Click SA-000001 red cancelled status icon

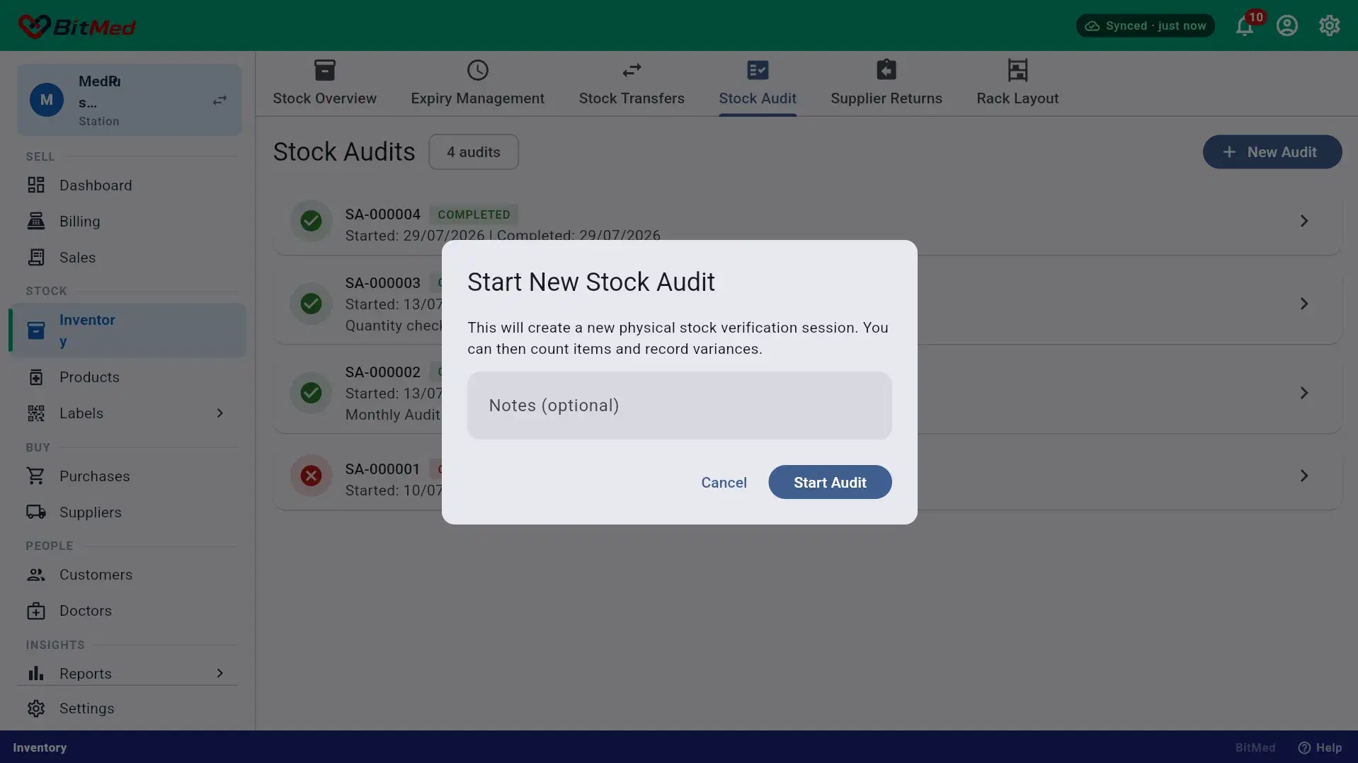(x=311, y=476)
